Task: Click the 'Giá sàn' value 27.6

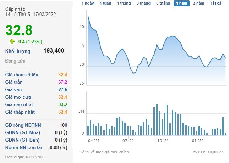Action: [x=63, y=89]
